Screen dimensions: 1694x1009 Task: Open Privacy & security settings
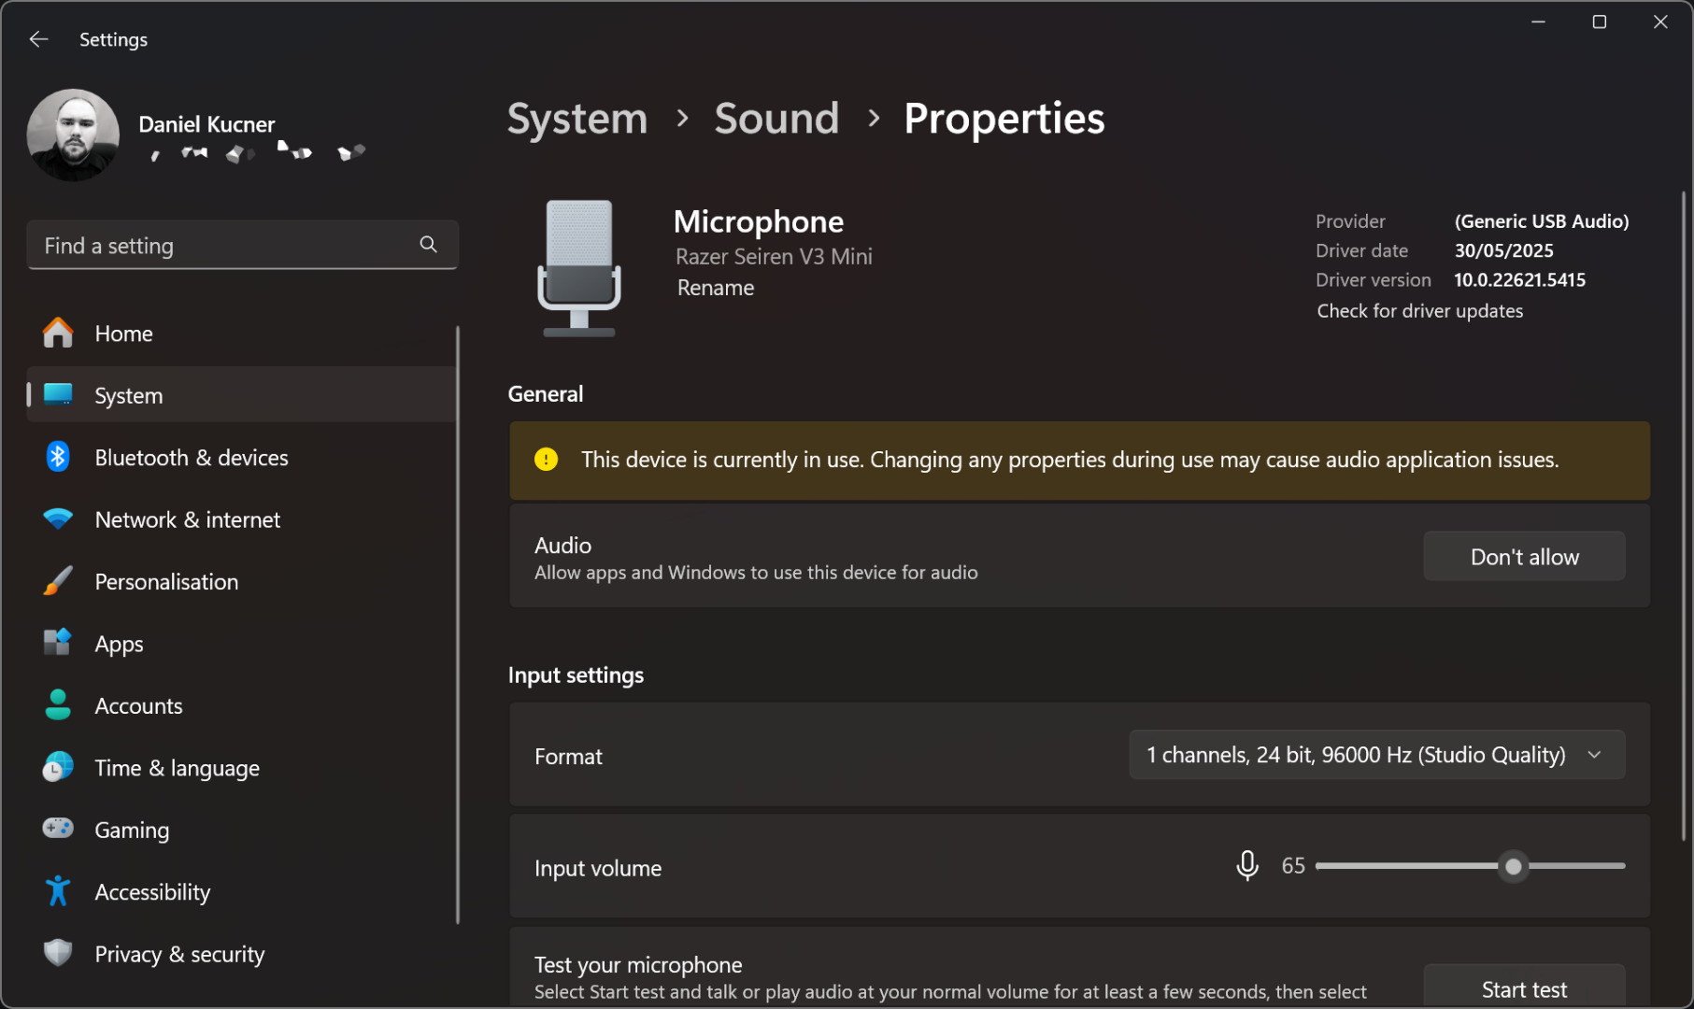coord(179,954)
